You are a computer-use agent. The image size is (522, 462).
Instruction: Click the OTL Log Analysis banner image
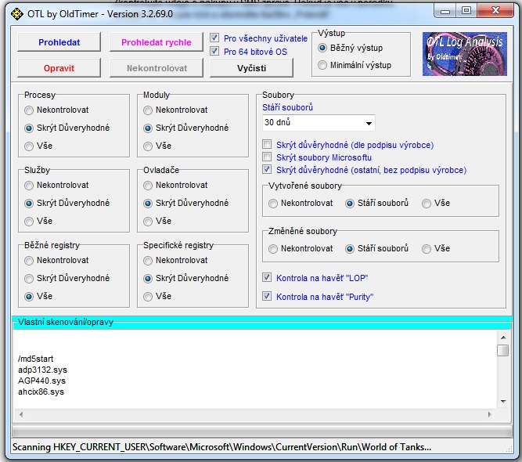[x=463, y=54]
